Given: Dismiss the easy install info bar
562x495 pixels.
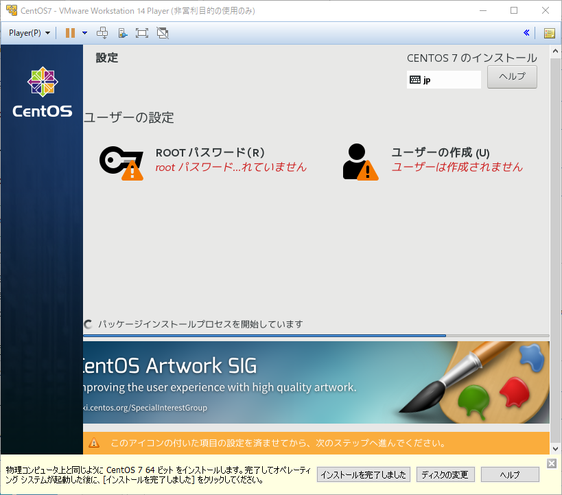Looking at the screenshot, I should [x=552, y=463].
